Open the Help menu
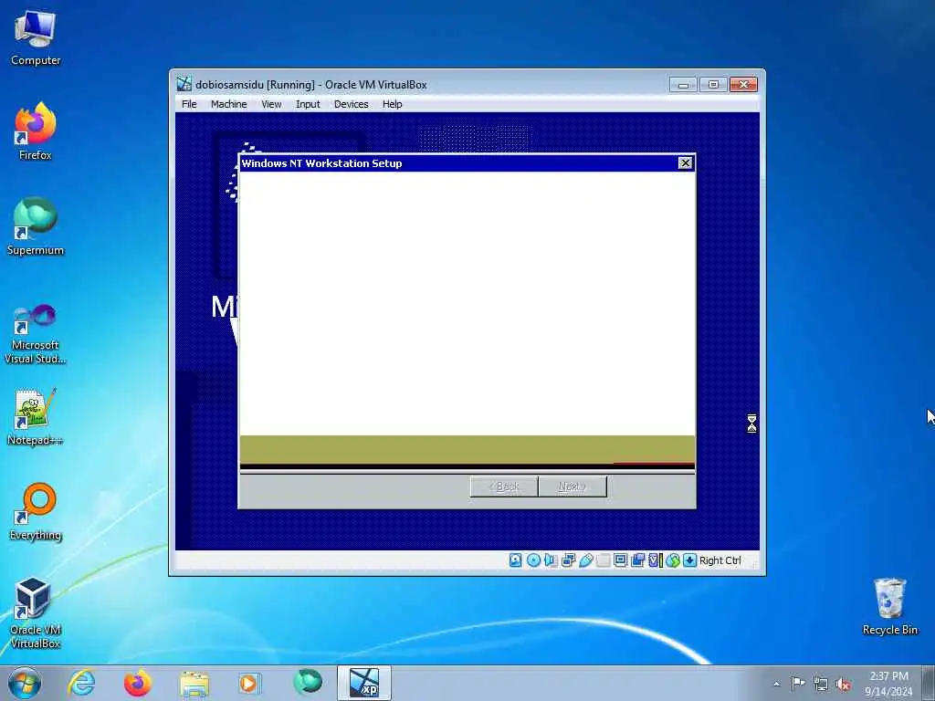This screenshot has height=701, width=935. tap(393, 104)
